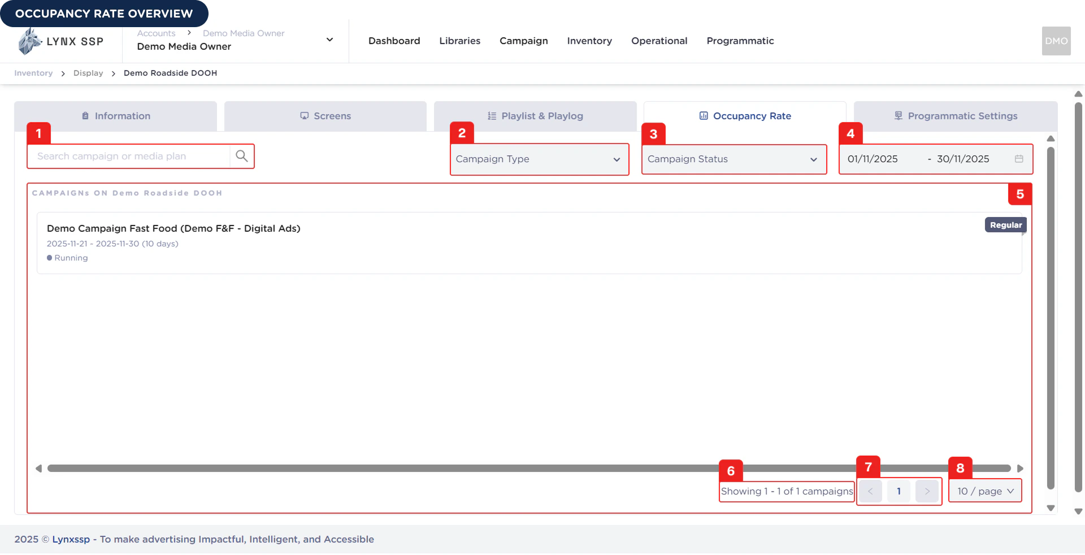Click the end date 30/11/2025 field

coord(963,159)
